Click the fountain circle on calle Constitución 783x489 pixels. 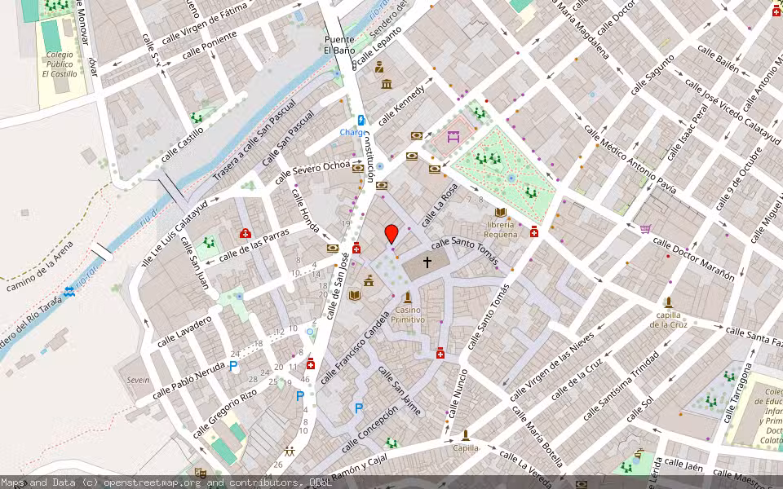point(381,167)
